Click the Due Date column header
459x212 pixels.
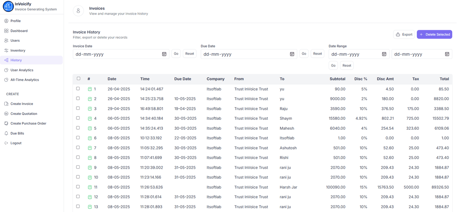[183, 79]
